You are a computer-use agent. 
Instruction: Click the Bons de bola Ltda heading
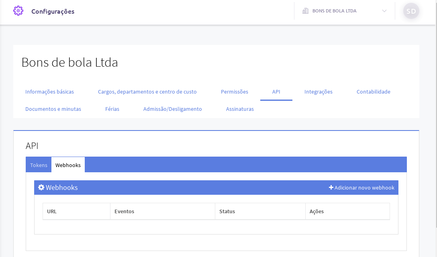pos(69,62)
